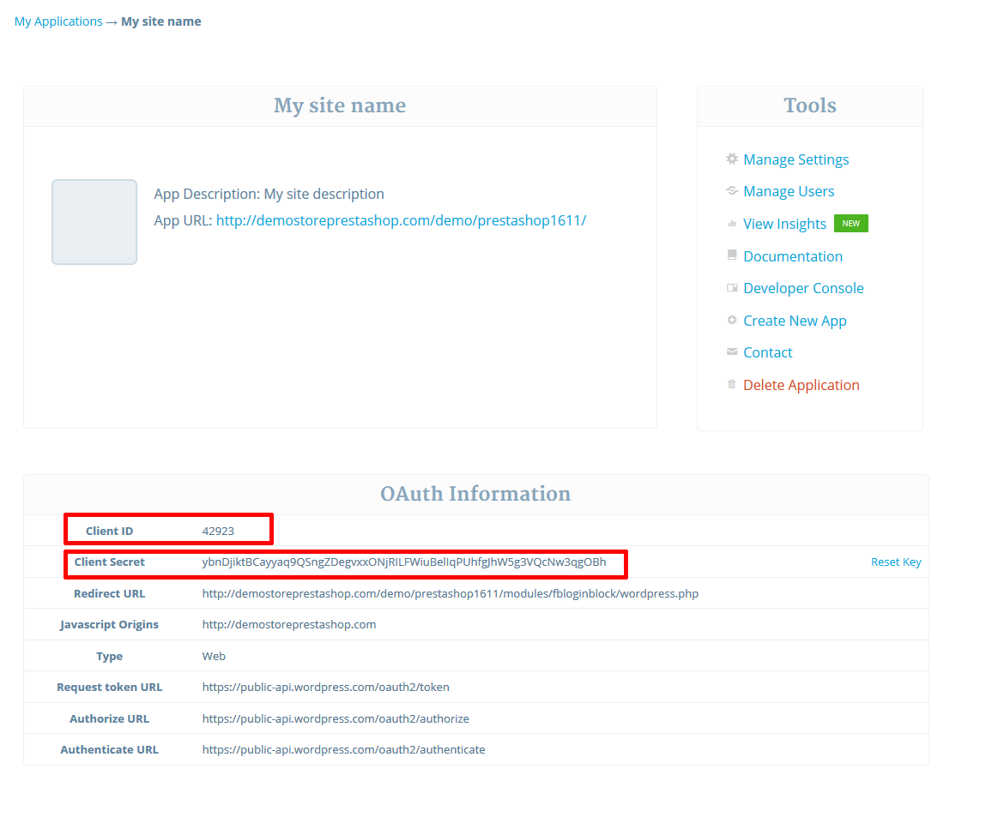Click the green NEW badge
The width and height of the screenshot is (992, 817).
851,224
